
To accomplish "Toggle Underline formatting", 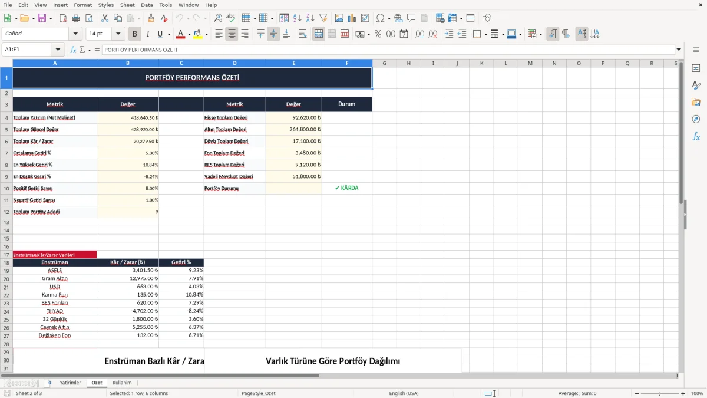I will (x=160, y=34).
